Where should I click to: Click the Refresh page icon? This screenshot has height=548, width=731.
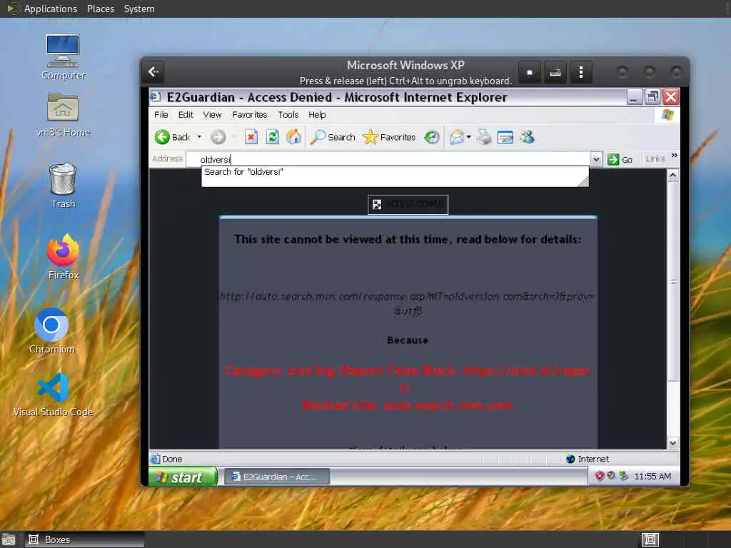pos(272,137)
